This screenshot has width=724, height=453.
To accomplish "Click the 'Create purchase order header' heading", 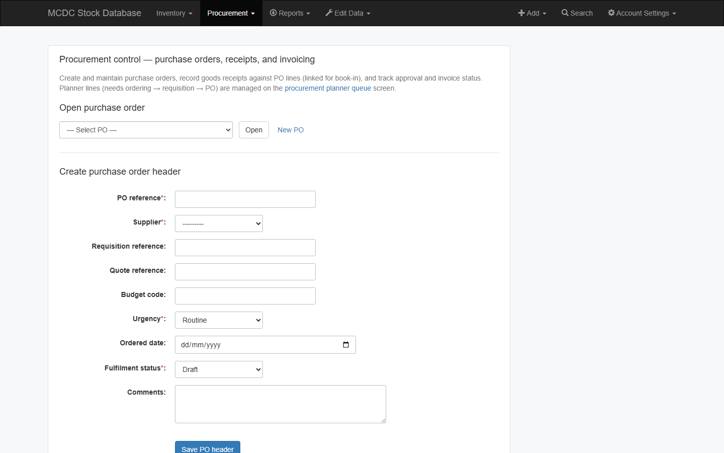I will [120, 172].
